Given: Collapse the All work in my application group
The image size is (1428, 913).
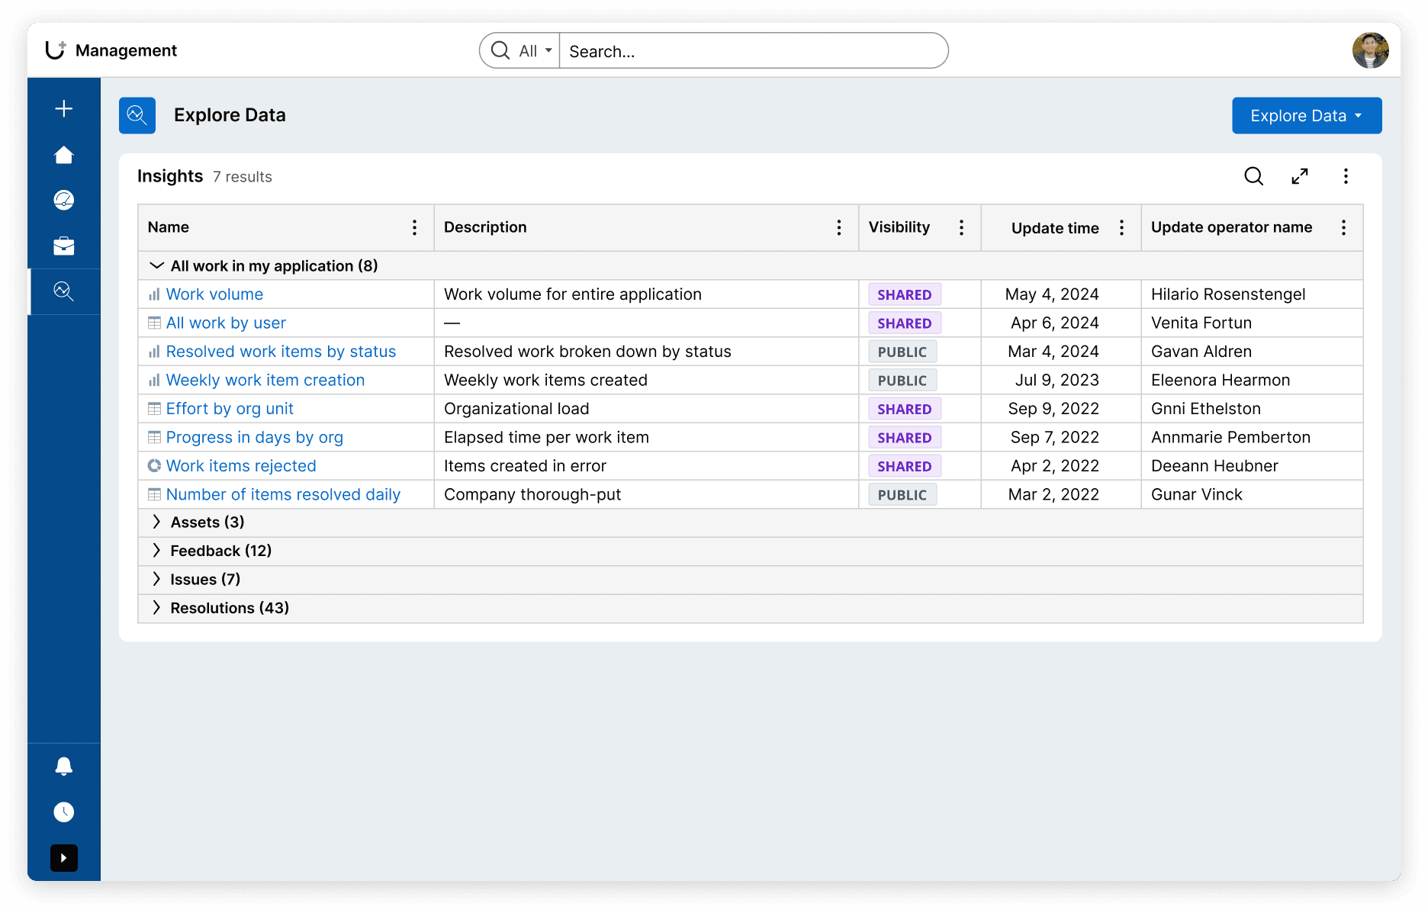Looking at the screenshot, I should 156,265.
